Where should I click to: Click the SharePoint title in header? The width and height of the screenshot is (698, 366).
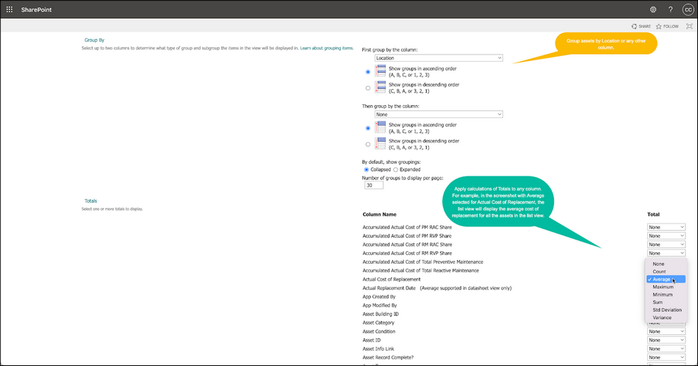(x=37, y=10)
